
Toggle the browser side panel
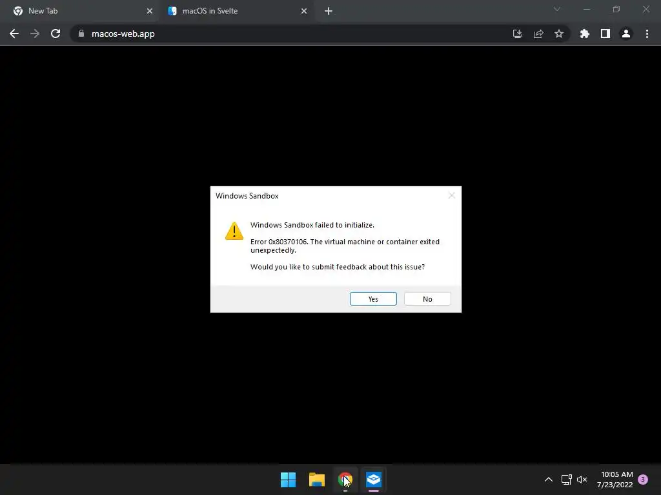click(605, 34)
